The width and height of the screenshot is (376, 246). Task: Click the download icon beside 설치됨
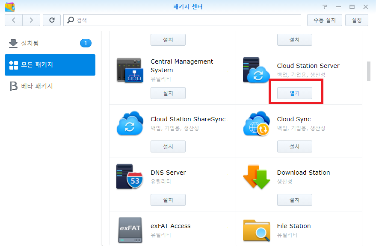coord(13,44)
